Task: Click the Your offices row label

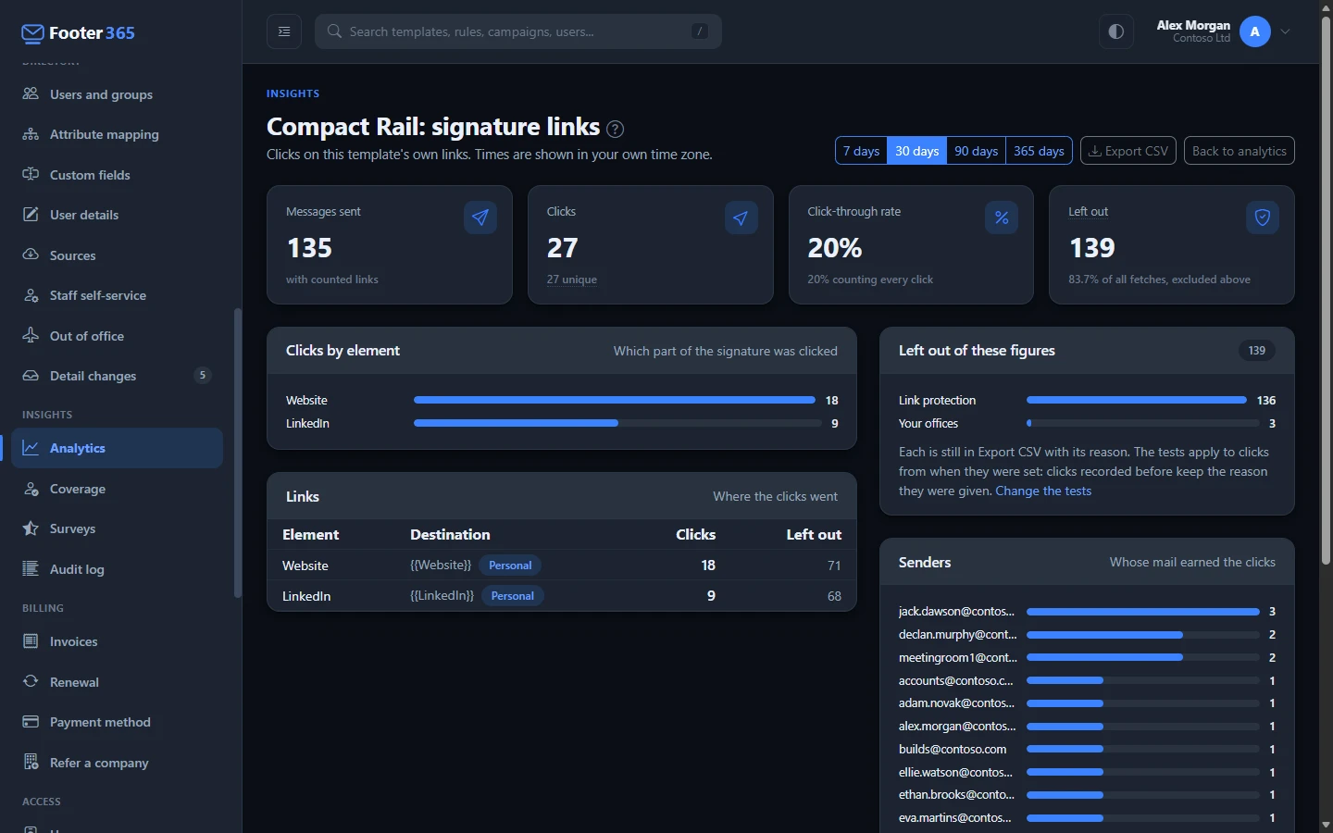Action: [928, 424]
